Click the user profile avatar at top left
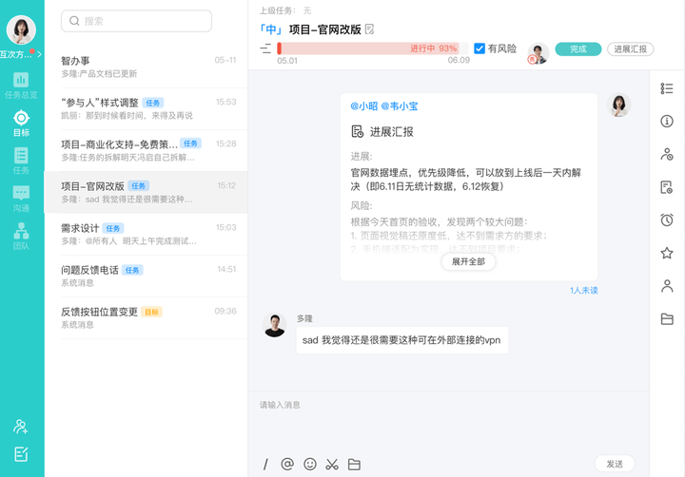Viewport: 685px width, 477px height. [21, 29]
